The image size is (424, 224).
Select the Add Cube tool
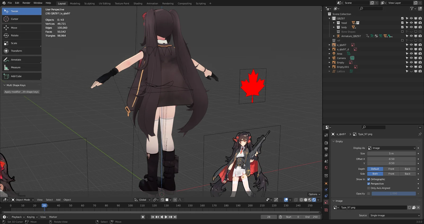pyautogui.click(x=22, y=76)
